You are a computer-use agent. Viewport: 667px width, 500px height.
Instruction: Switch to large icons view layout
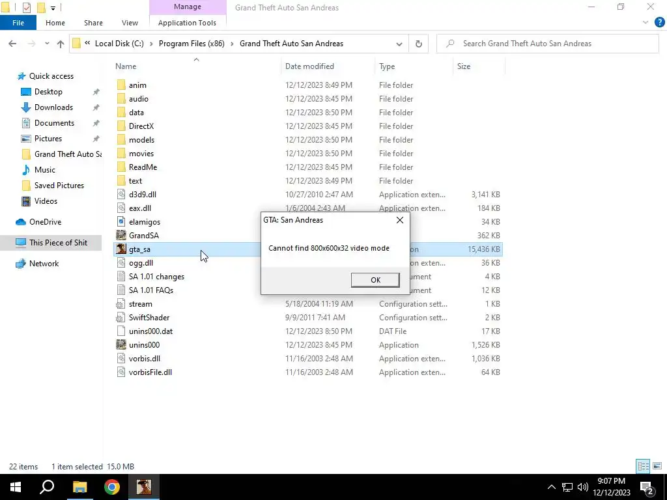(x=657, y=466)
